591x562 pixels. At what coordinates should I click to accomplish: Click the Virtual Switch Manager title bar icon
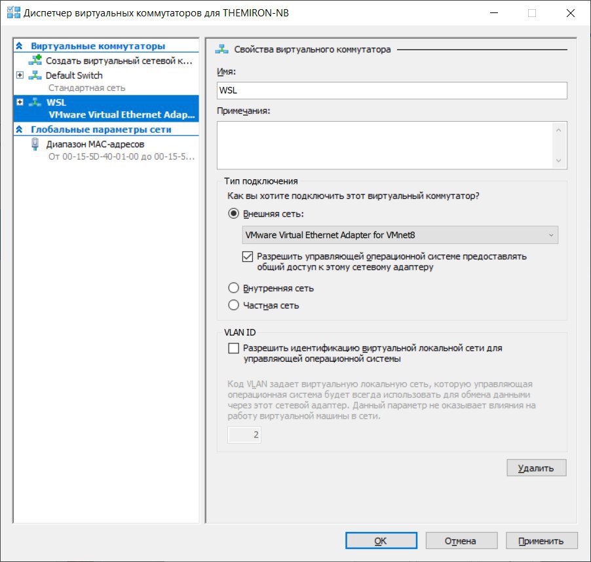click(x=14, y=13)
